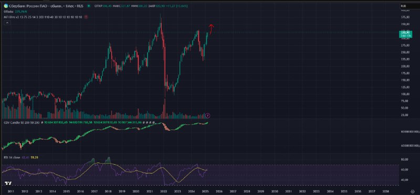Screen dimensions: 420x195
Task: Open the Сбербанк России ПАО symbol title
Action: (46, 6)
